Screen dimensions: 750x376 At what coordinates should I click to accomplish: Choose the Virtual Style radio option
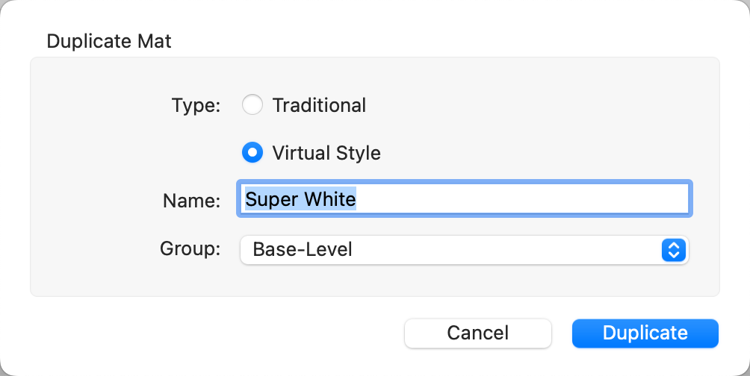coord(252,153)
